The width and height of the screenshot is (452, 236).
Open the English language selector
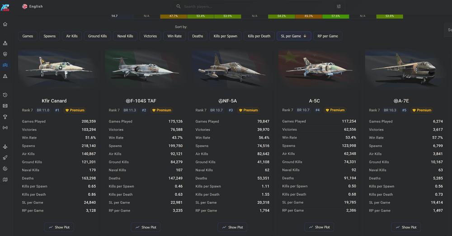tap(32, 6)
